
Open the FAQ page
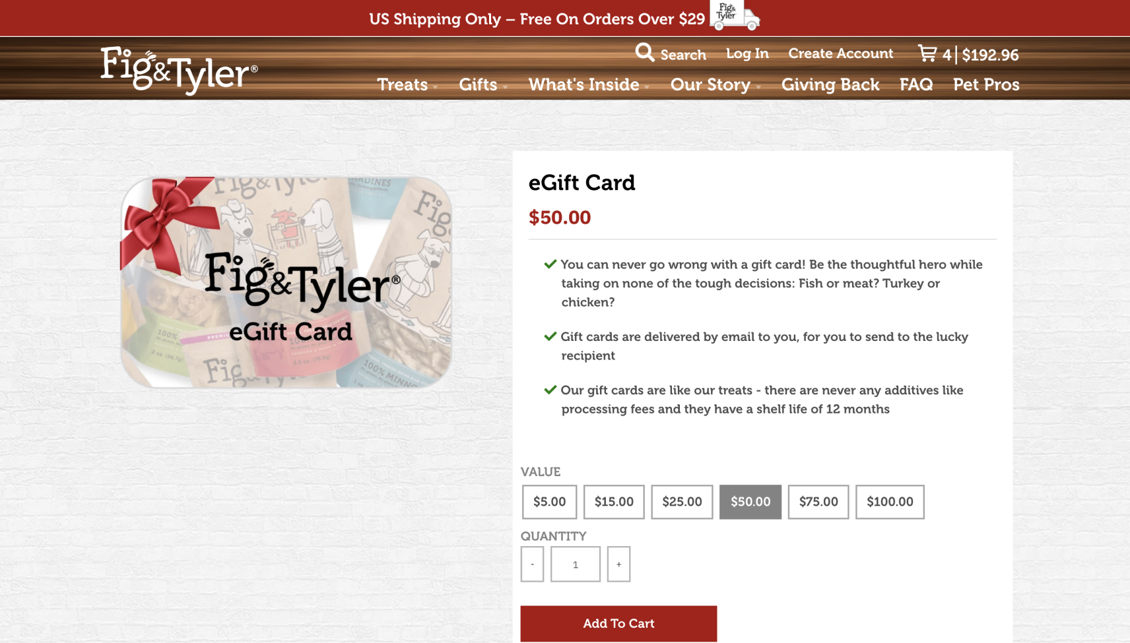(916, 85)
